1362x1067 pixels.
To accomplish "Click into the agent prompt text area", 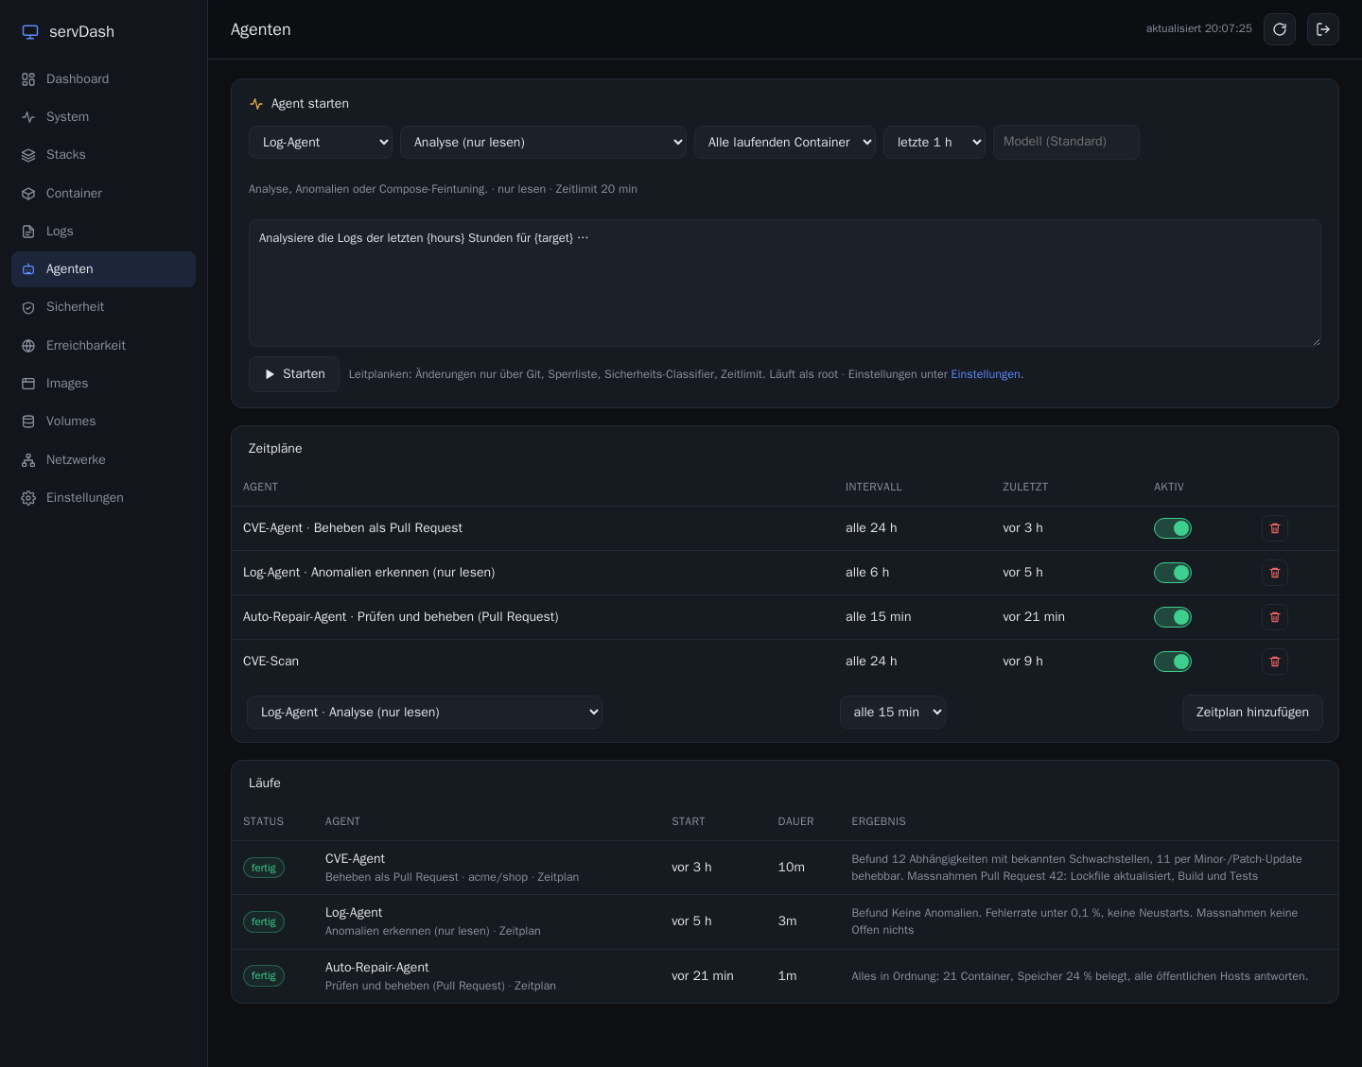I will tap(785, 284).
